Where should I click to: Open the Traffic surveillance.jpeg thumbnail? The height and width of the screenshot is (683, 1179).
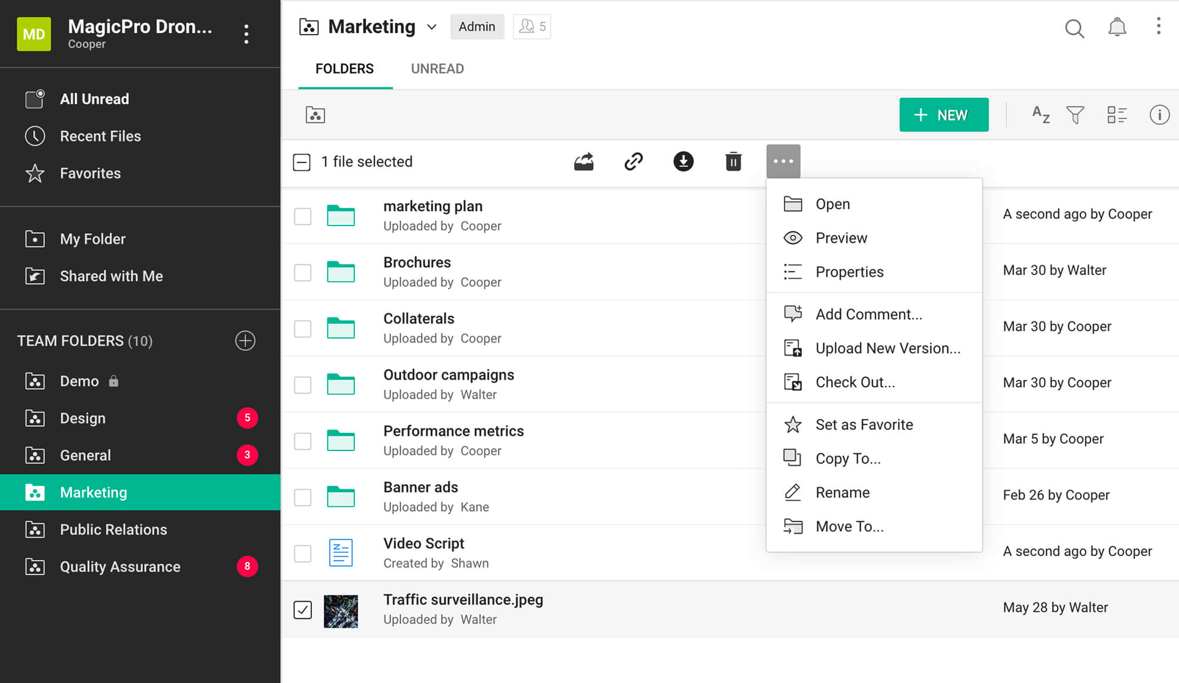(341, 611)
